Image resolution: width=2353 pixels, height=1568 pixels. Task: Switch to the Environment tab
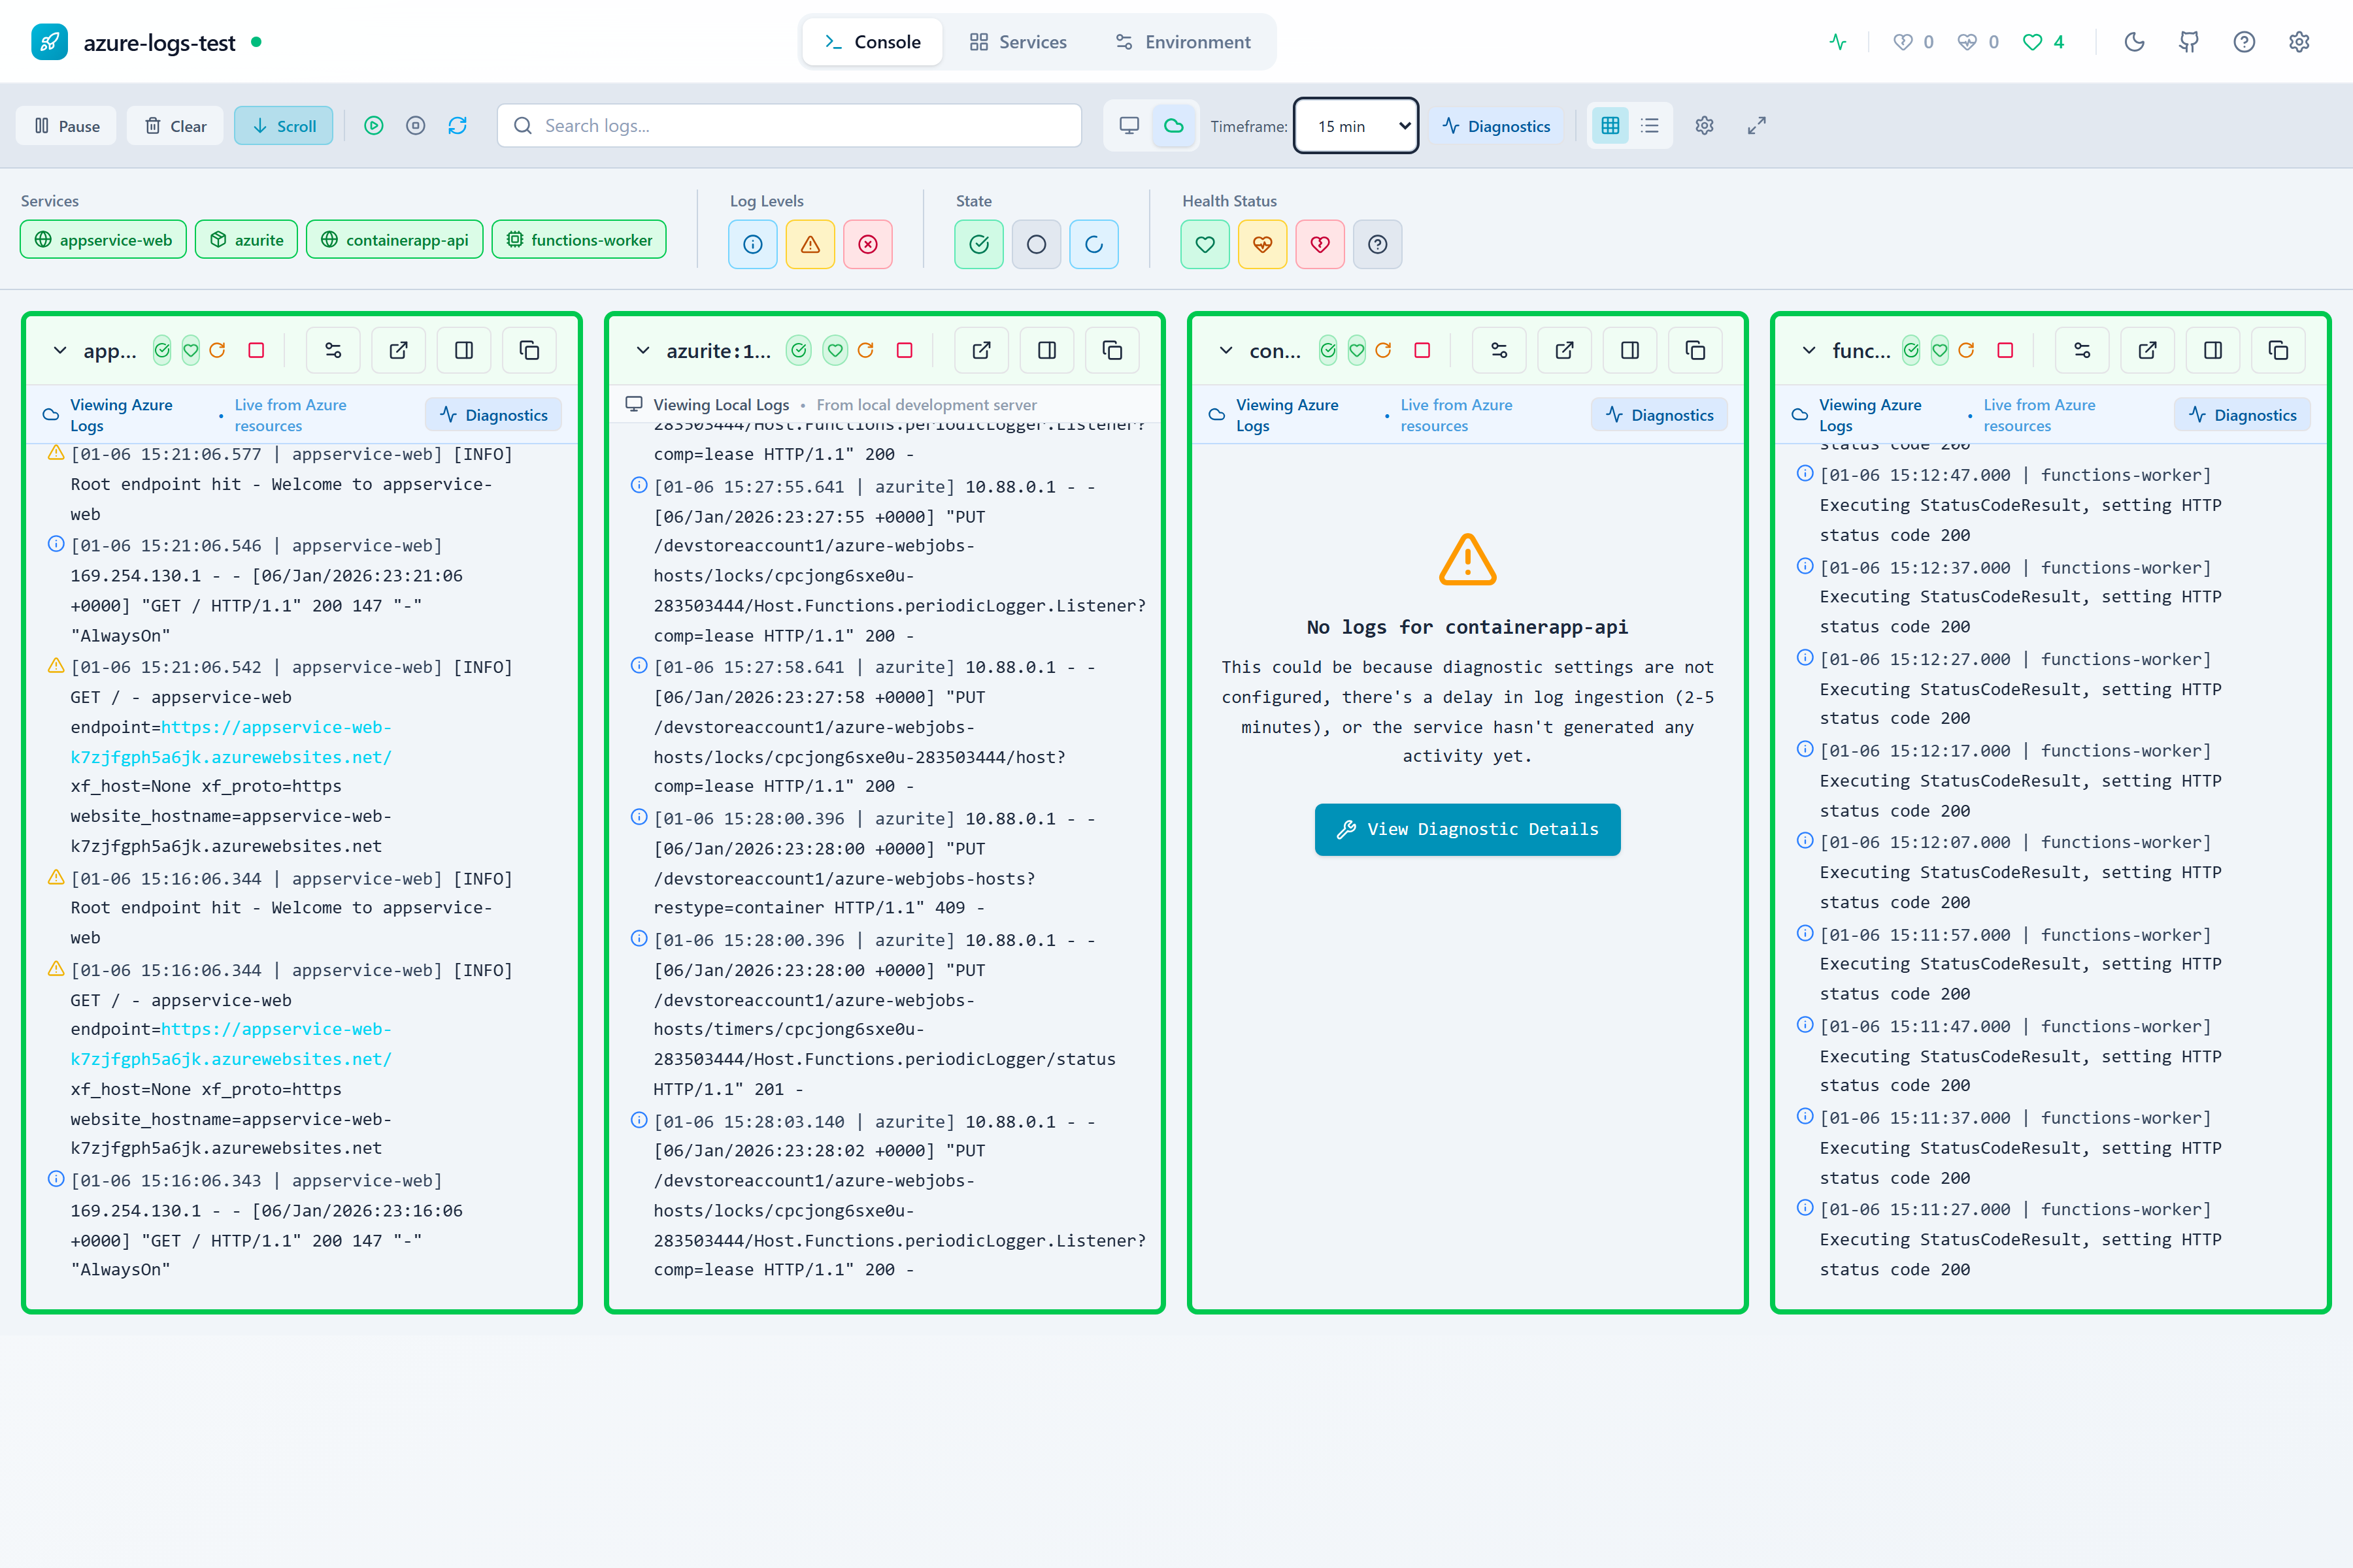click(x=1182, y=42)
